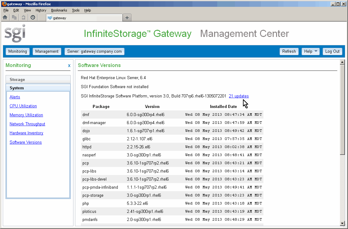The image size is (348, 229).
Task: Select the dojo package name
Action: click(x=86, y=131)
